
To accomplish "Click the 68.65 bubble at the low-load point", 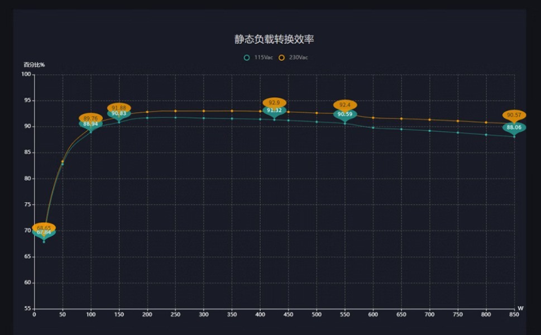I will [x=44, y=228].
